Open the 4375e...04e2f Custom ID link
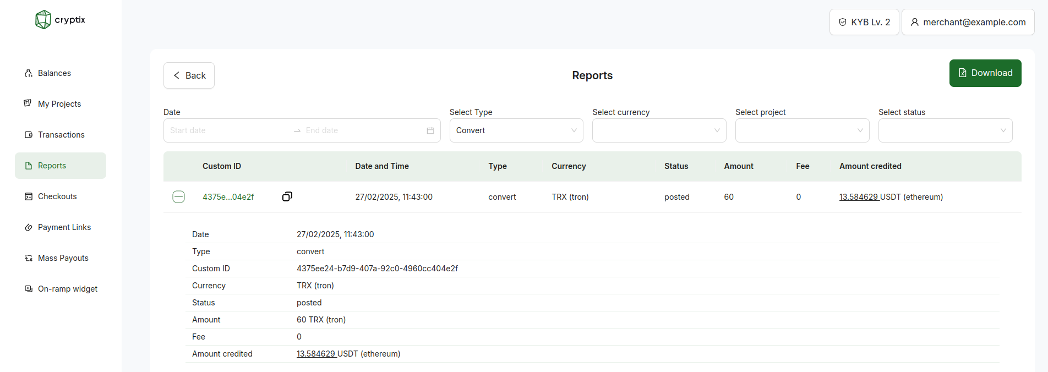1048x372 pixels. click(228, 197)
